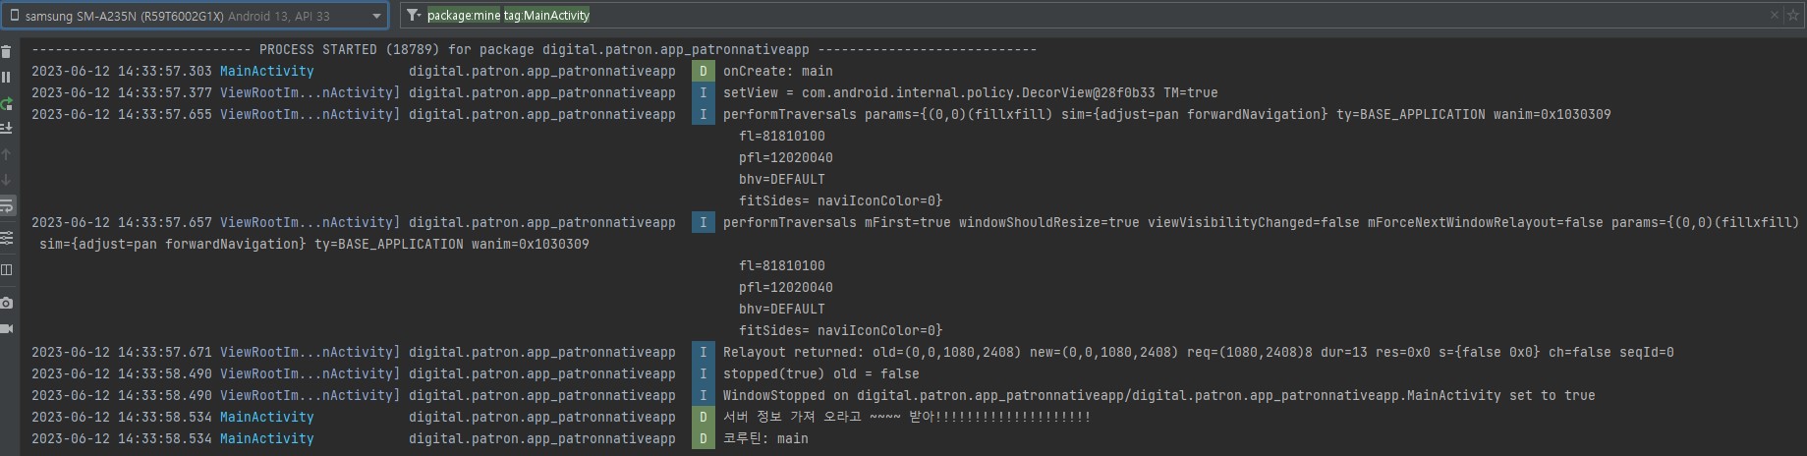Image resolution: width=1807 pixels, height=456 pixels.
Task: Click the PROCESS STARTED (18789) header line
Action: tap(534, 49)
